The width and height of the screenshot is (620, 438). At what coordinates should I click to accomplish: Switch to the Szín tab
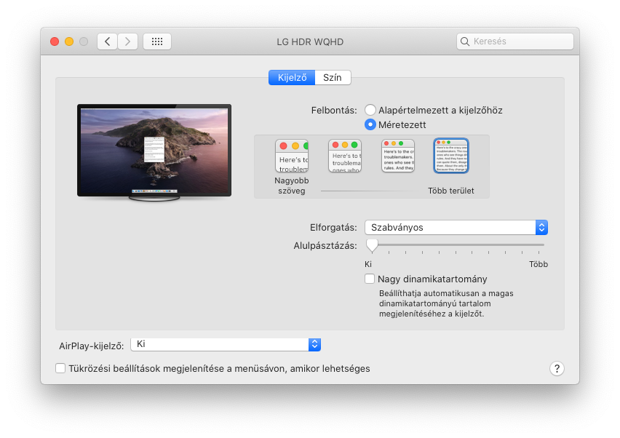point(333,77)
